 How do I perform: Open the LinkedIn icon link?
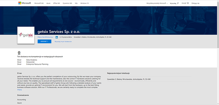coord(57,37)
